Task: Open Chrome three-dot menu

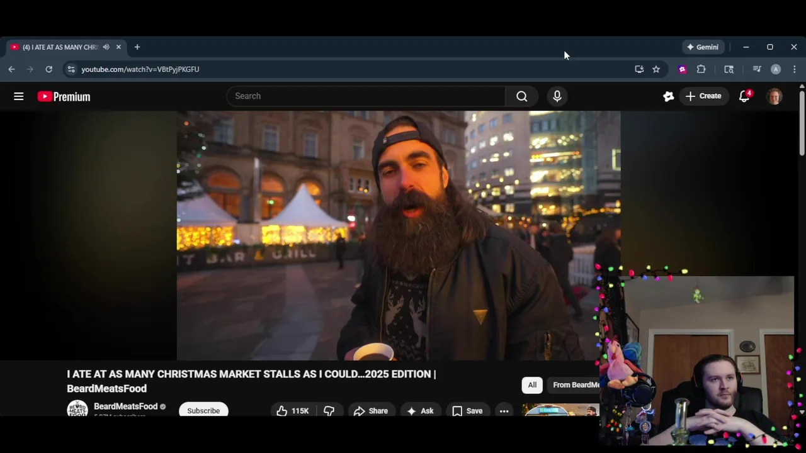Action: pos(794,69)
